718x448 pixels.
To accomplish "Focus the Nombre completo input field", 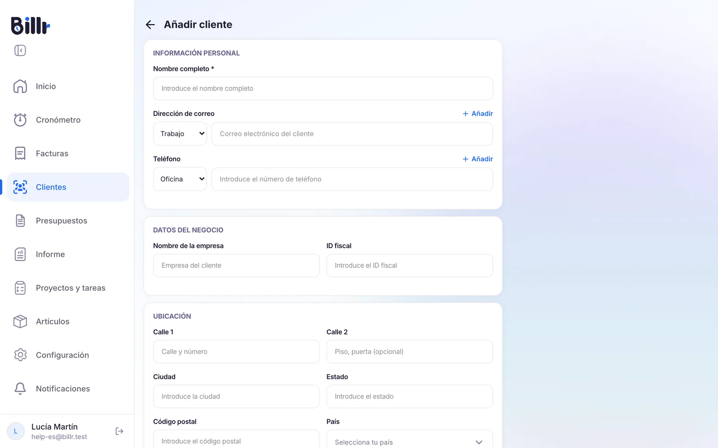I will (323, 89).
